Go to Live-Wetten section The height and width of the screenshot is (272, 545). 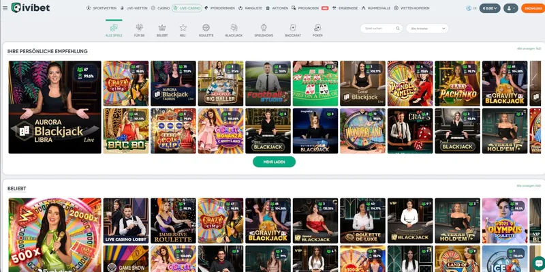tap(134, 8)
